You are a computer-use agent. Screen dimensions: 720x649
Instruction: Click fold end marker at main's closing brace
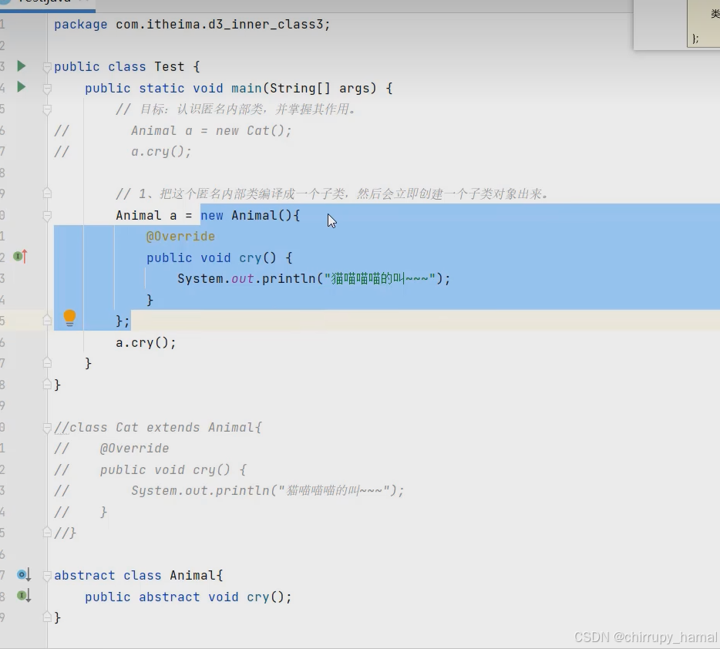(x=47, y=363)
